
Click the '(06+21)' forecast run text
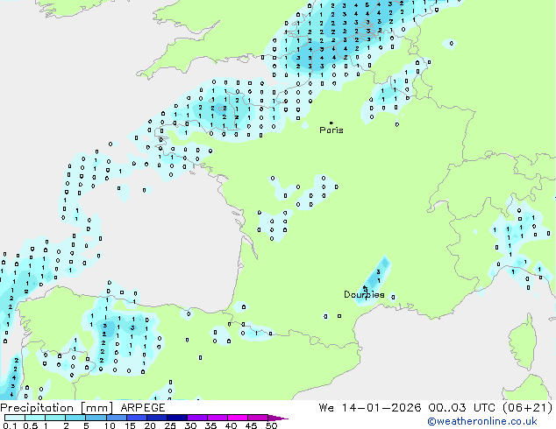click(x=528, y=408)
